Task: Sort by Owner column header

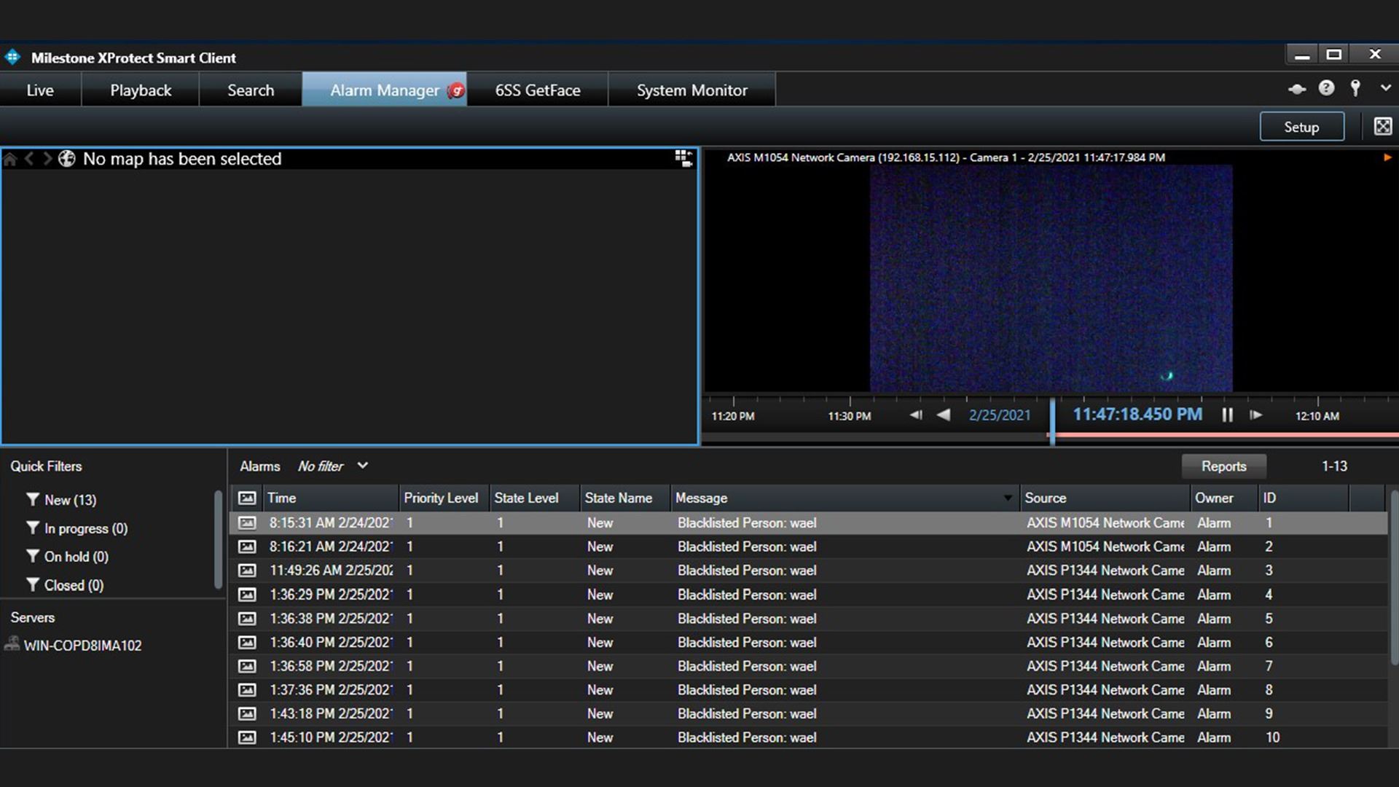Action: click(x=1224, y=498)
